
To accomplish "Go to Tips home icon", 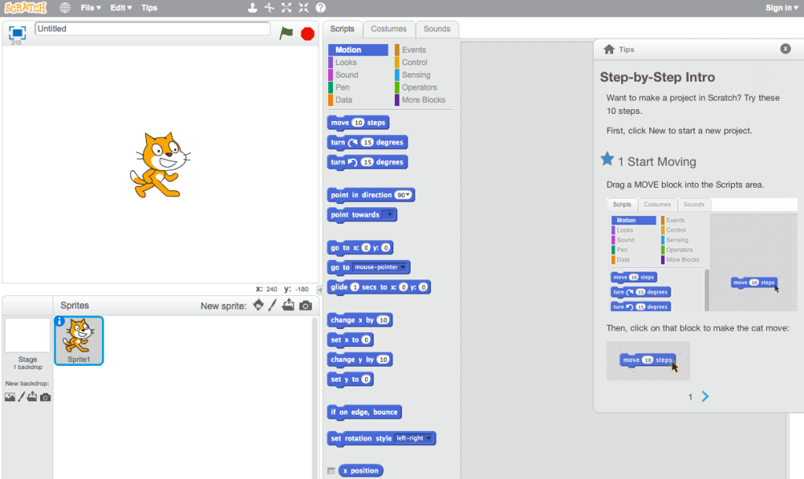I will (609, 49).
